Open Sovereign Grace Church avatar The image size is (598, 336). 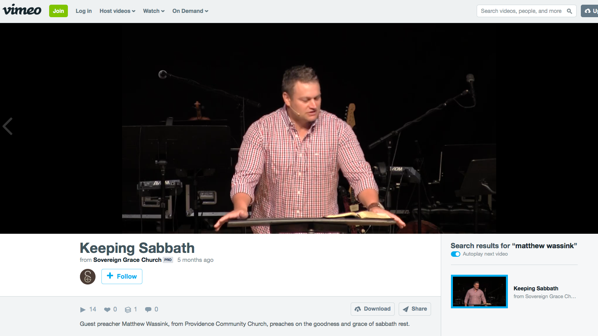tap(88, 277)
